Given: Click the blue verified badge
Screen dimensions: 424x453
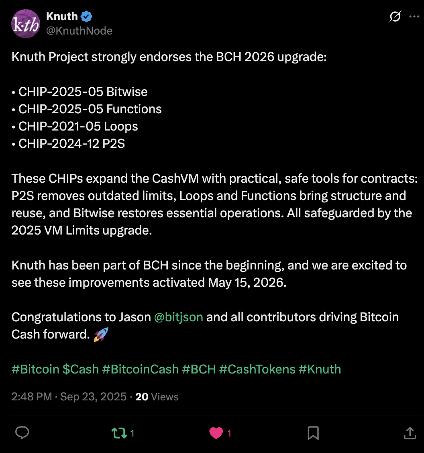Looking at the screenshot, I should [x=87, y=16].
